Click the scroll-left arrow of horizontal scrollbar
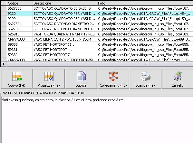Viewport: 193px width, 143px height. tap(3, 64)
